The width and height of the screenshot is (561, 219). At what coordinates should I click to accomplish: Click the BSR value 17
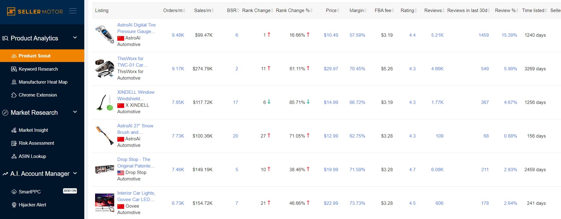(x=236, y=102)
